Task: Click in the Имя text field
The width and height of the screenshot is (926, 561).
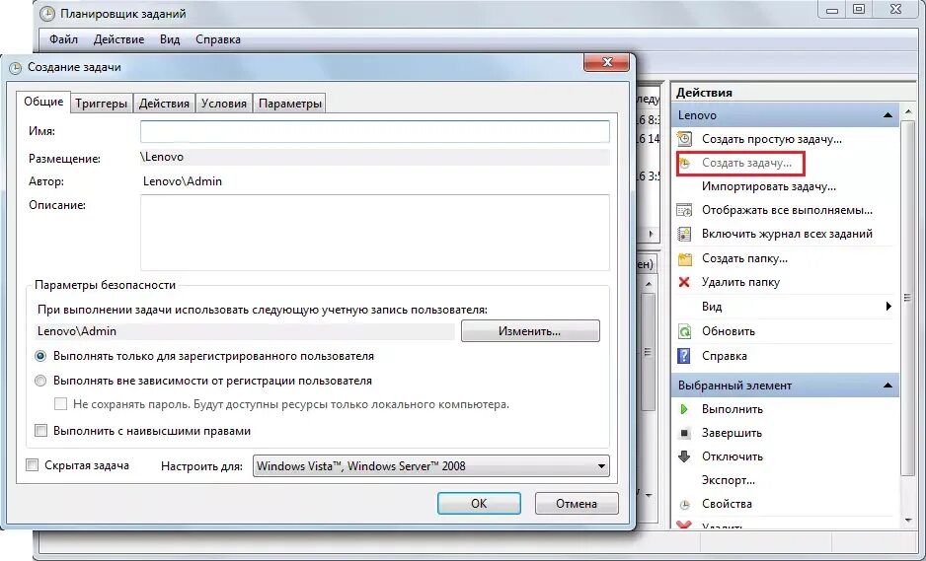Action: tap(375, 131)
